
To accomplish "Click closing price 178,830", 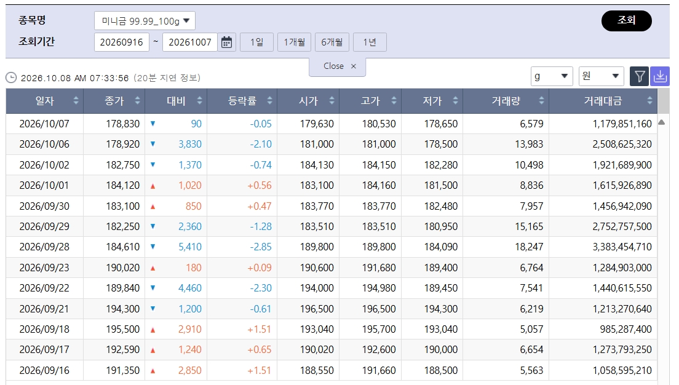I will coord(123,124).
